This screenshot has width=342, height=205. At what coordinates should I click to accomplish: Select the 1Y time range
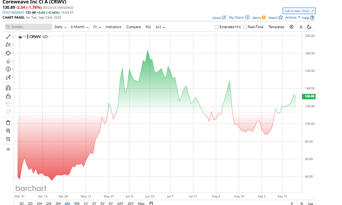point(86,203)
